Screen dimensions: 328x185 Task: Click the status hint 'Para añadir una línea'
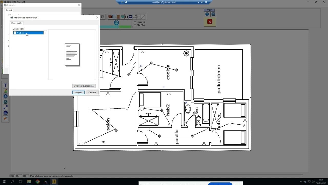click(x=52, y=176)
